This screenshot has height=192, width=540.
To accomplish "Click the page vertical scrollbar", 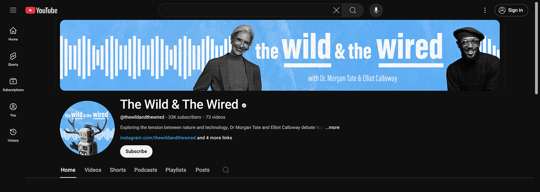I will tap(536, 48).
